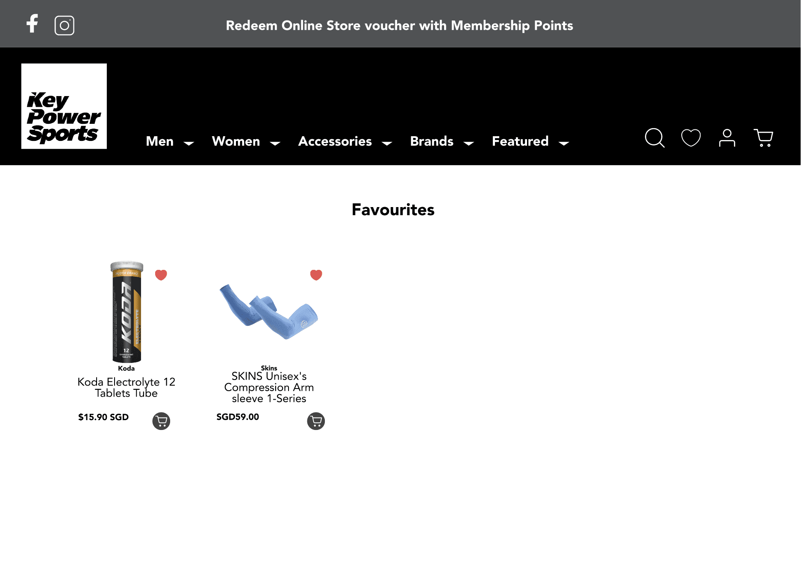Open the Women menu

(236, 141)
